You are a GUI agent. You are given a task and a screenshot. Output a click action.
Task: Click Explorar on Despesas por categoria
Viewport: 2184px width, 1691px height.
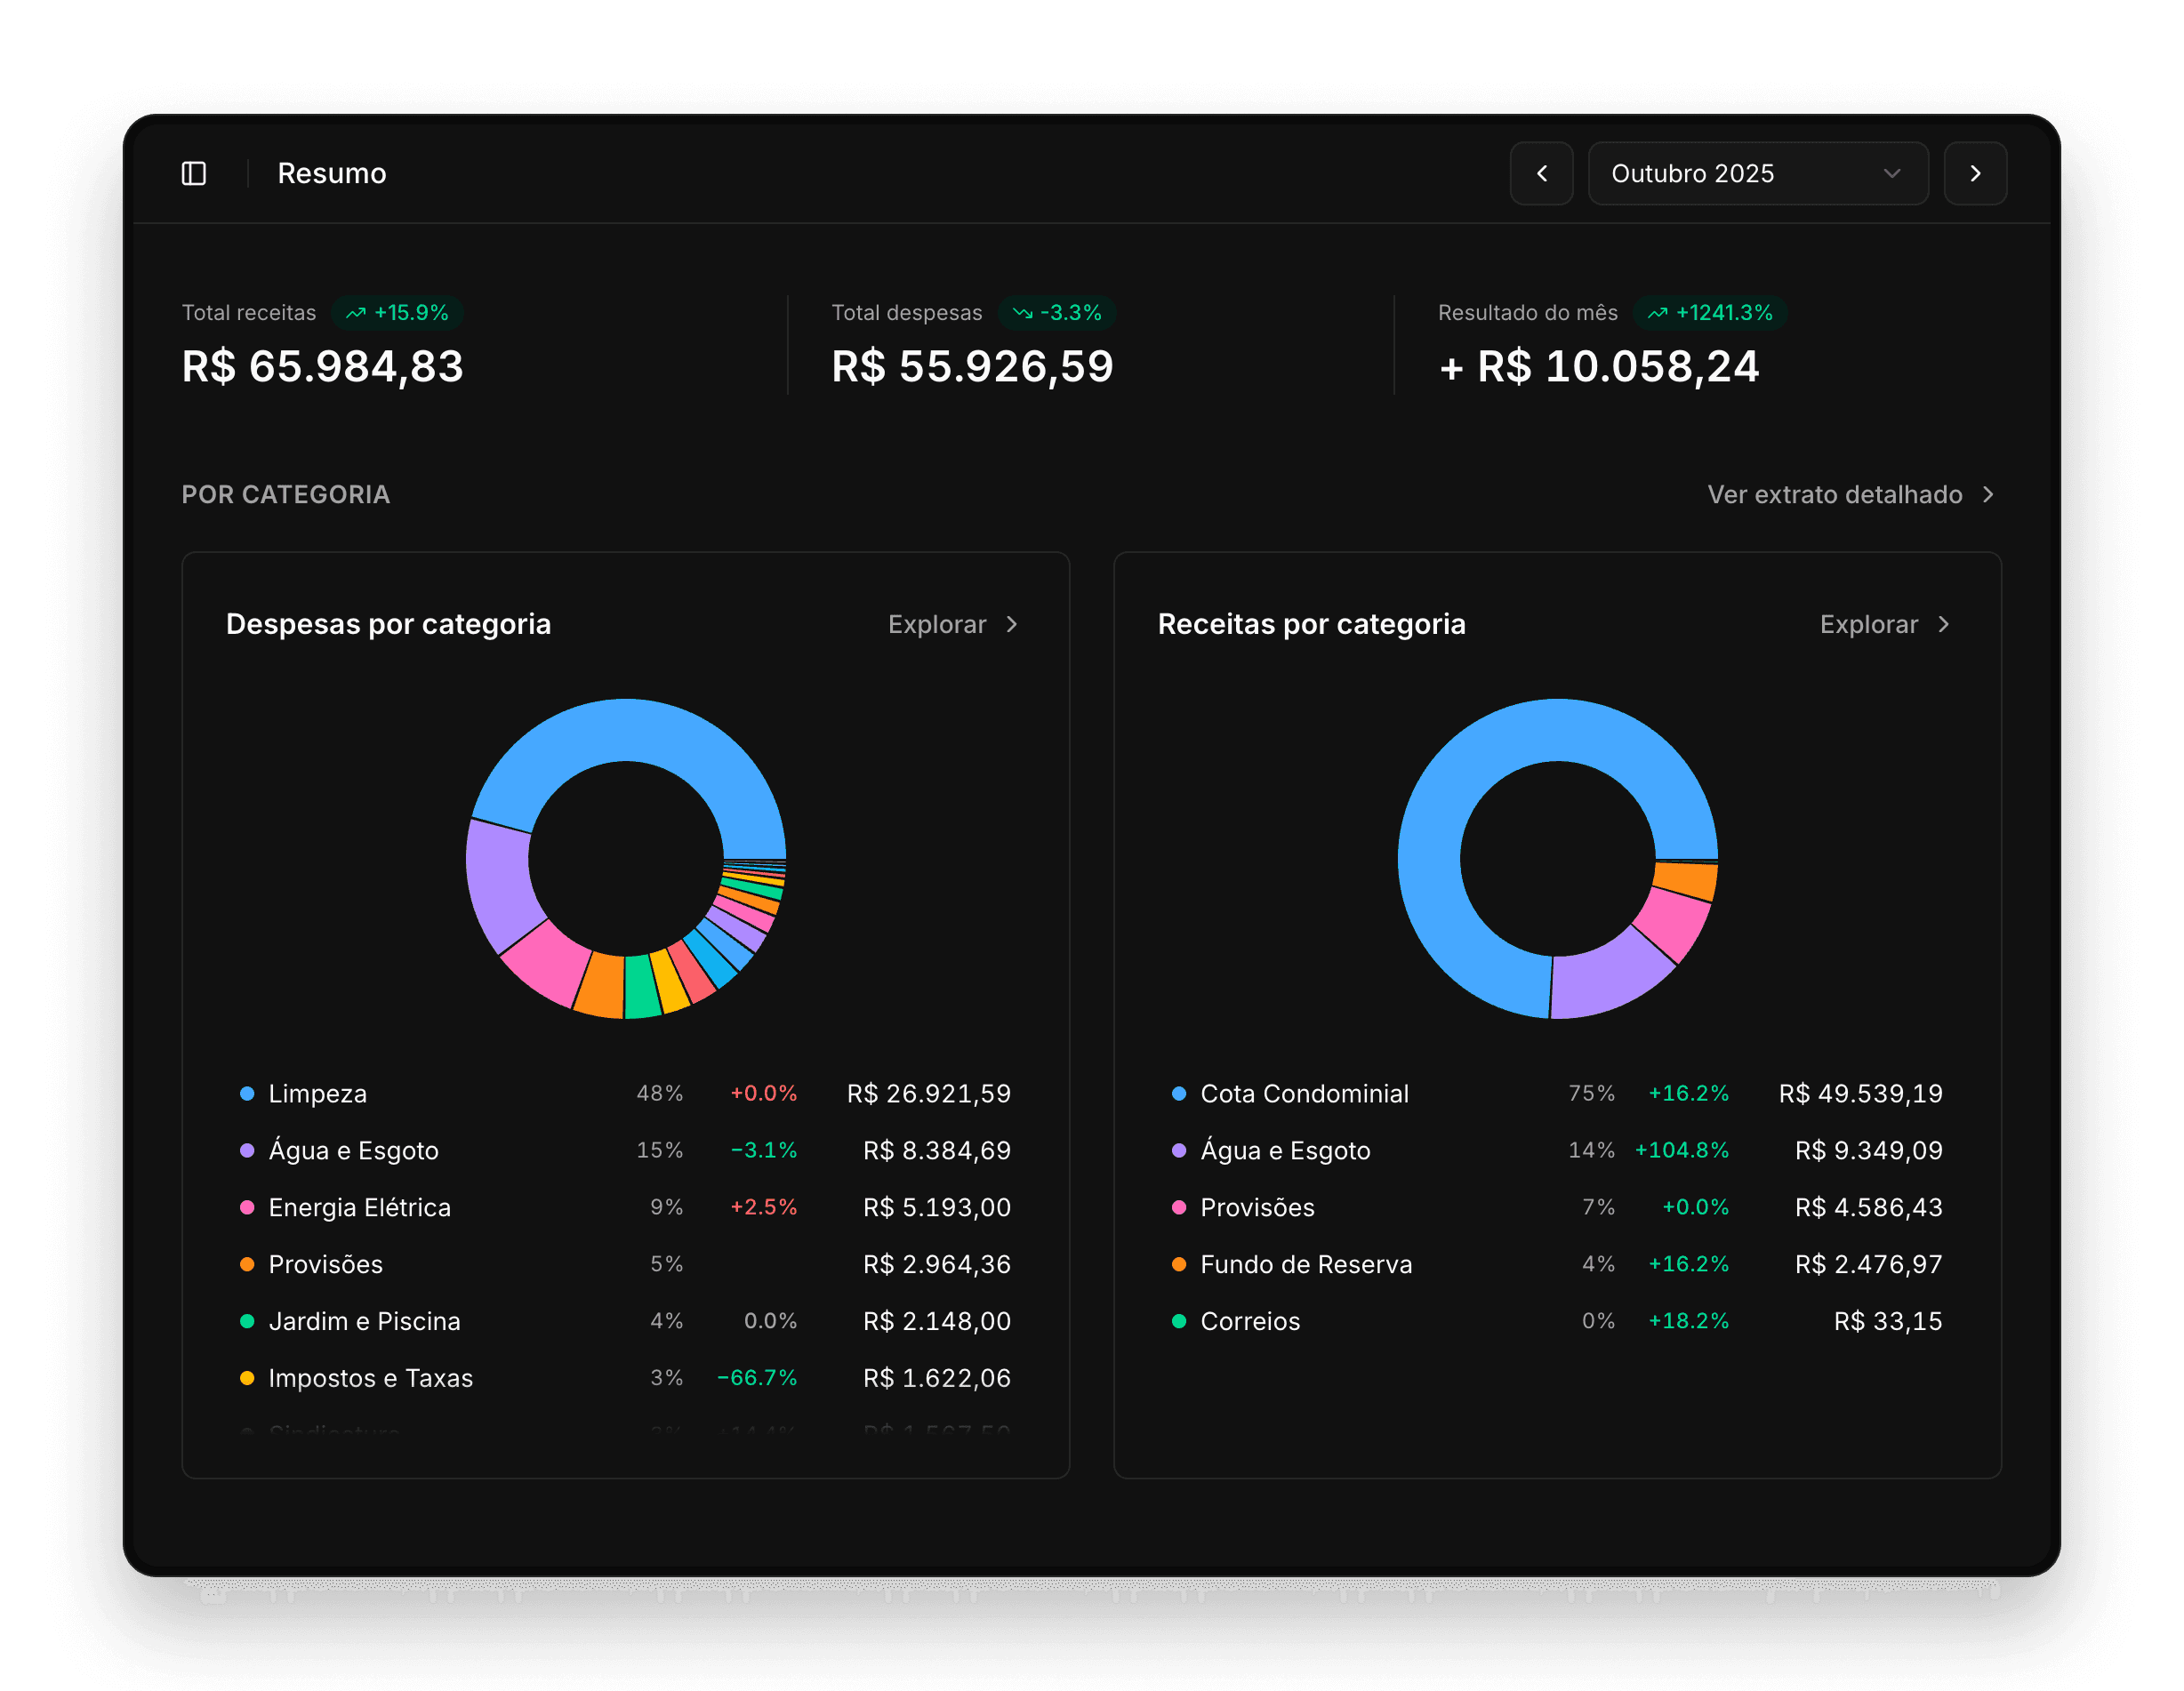[x=938, y=624]
